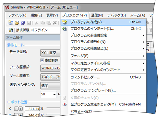Open the ツール座標系 TOOL0 dropdown
This screenshot has width=158, height=117.
[x=50, y=77]
